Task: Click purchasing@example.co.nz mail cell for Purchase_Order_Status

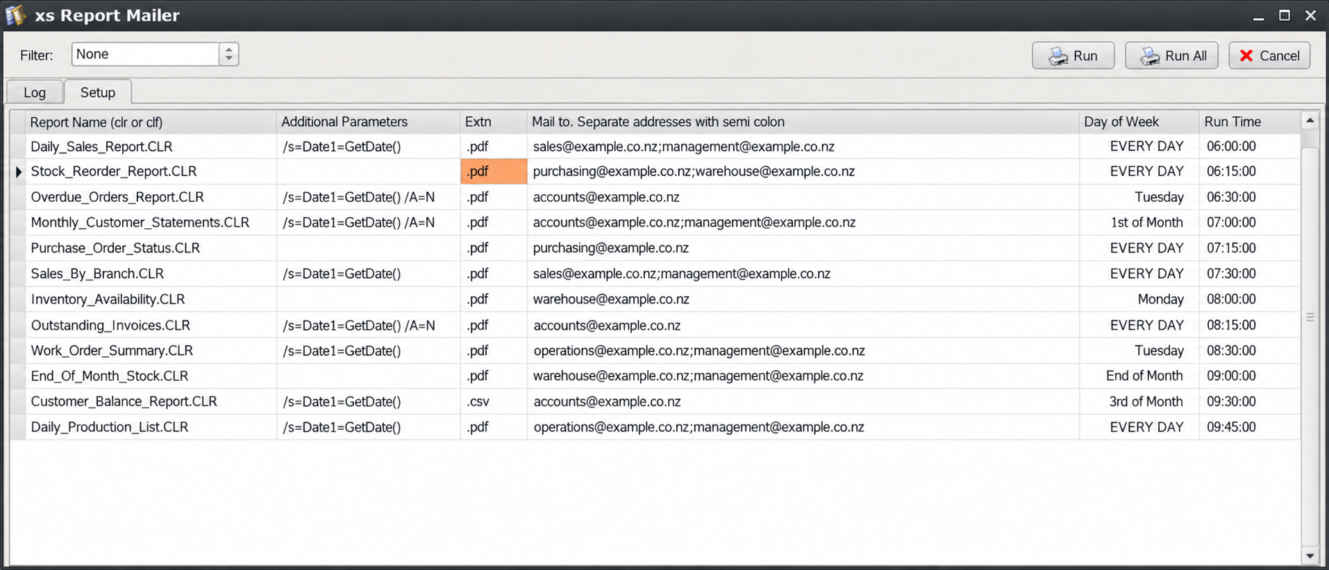Action: (803, 248)
